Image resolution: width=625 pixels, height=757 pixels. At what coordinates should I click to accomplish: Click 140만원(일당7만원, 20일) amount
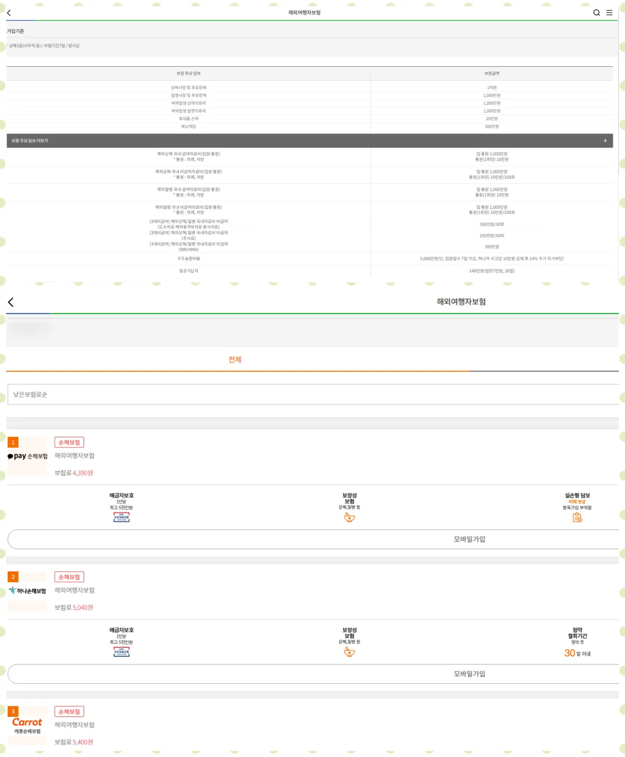pos(492,271)
